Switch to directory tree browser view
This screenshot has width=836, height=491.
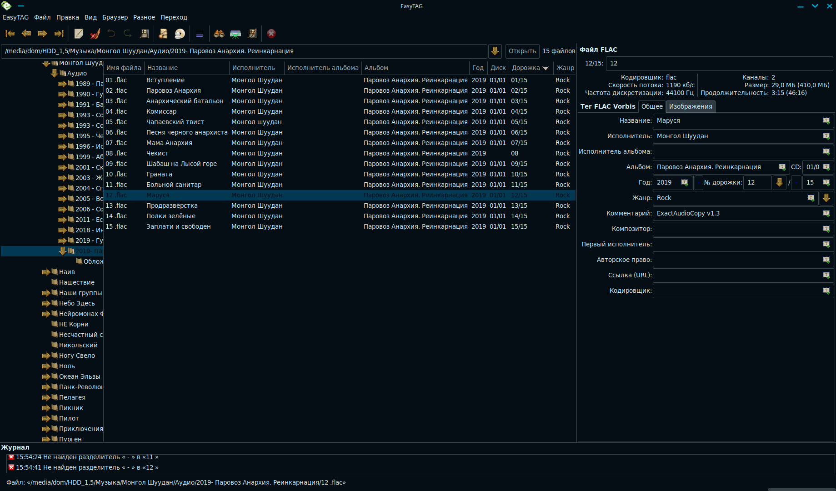pos(163,34)
